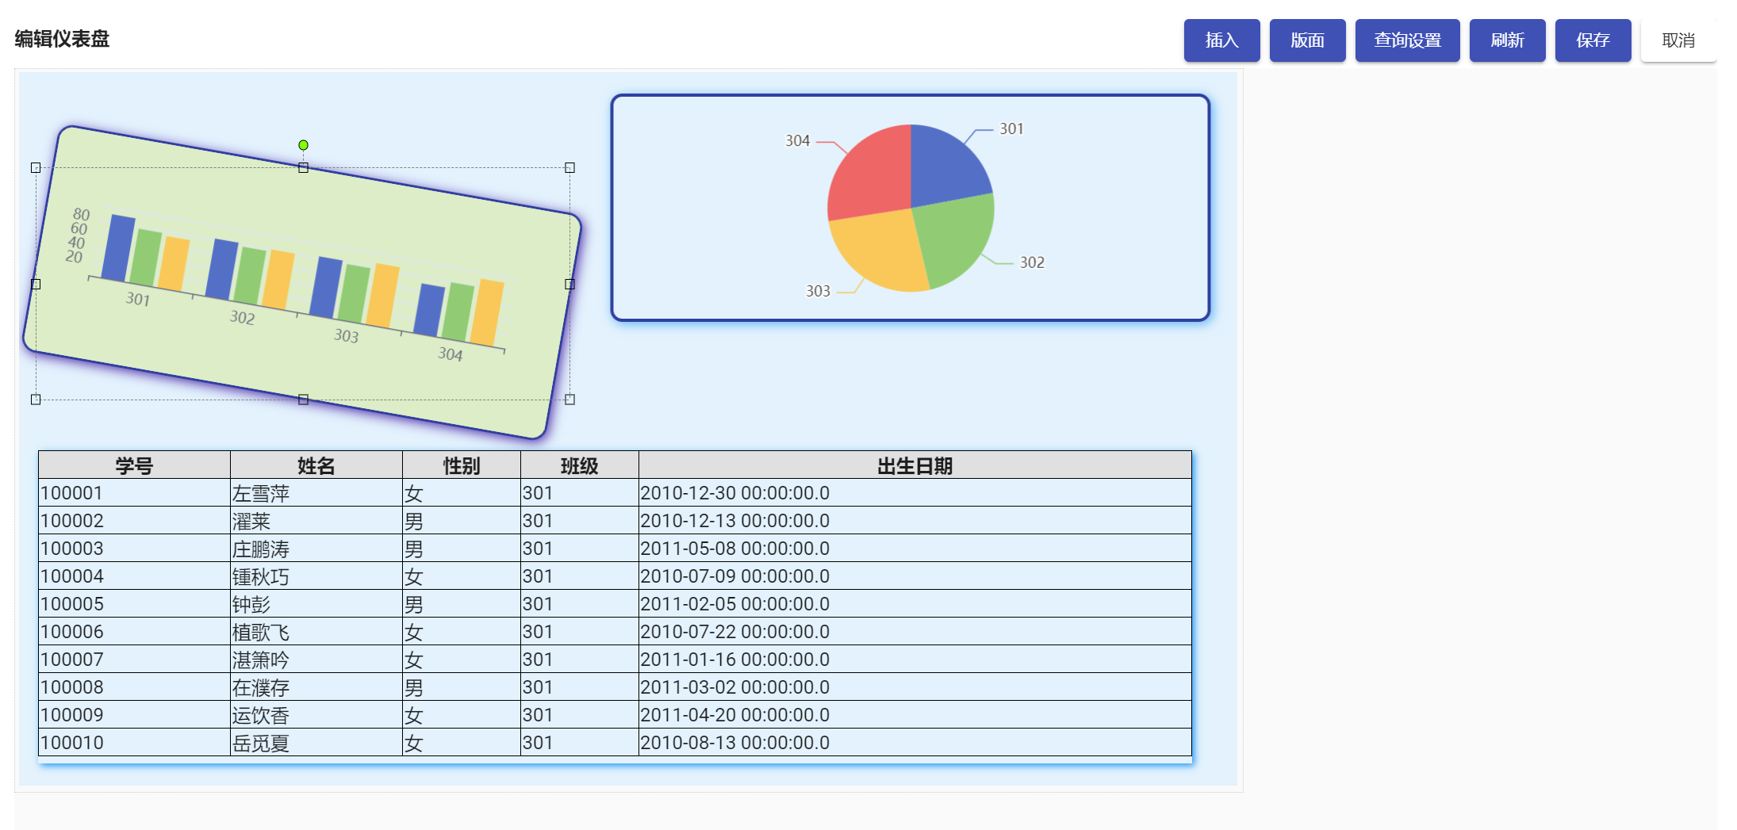1737x830 pixels.
Task: Click the name cell 岳觅夏
Action: pyautogui.click(x=316, y=743)
